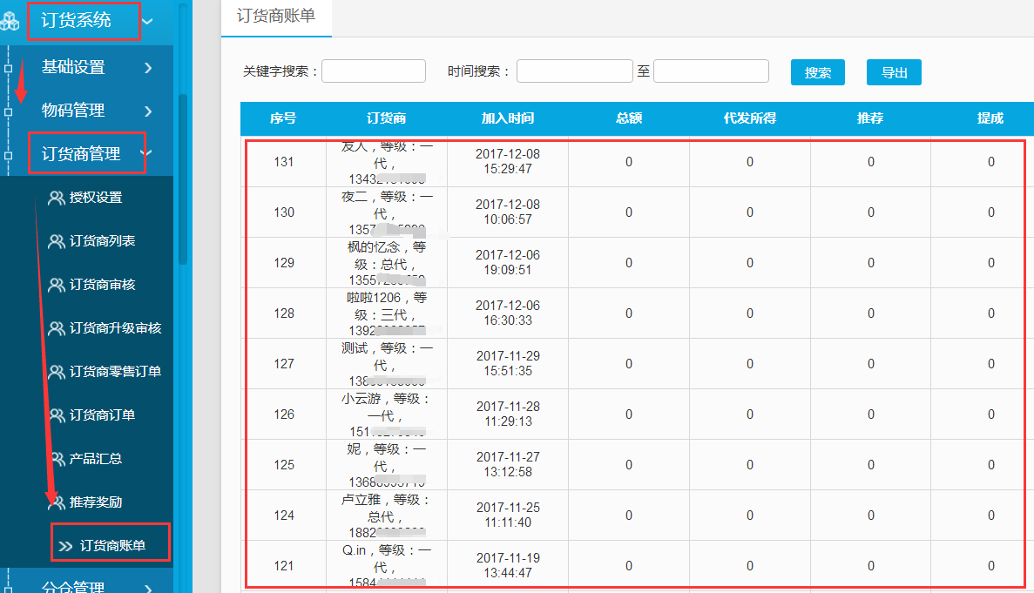Image resolution: width=1034 pixels, height=593 pixels.
Task: Click join time 2017-11-29 15:51:35
Action: click(508, 364)
